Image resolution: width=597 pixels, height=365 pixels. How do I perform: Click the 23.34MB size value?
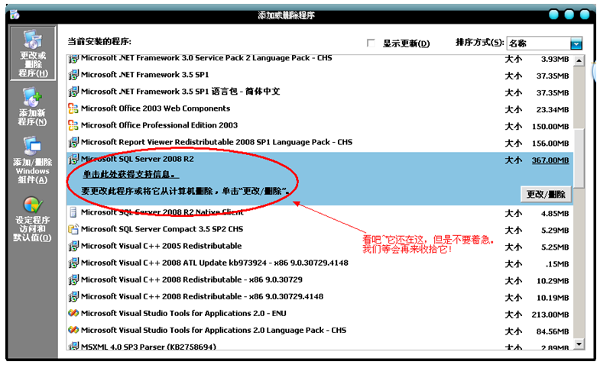(553, 110)
